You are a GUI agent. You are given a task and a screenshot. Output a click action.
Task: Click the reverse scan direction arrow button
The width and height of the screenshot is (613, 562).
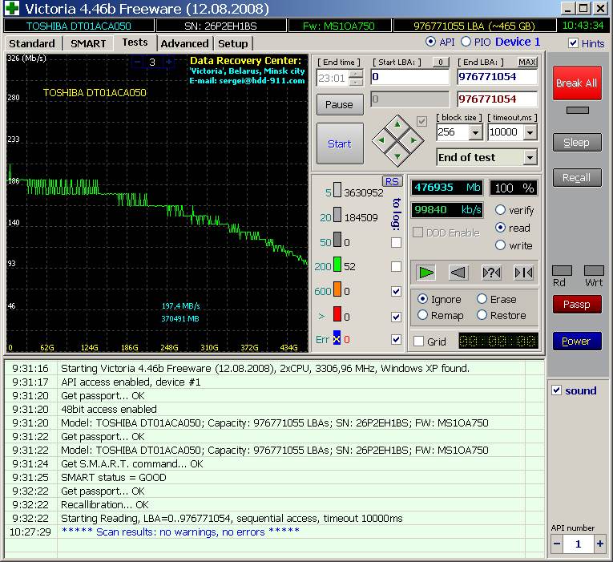click(x=458, y=273)
